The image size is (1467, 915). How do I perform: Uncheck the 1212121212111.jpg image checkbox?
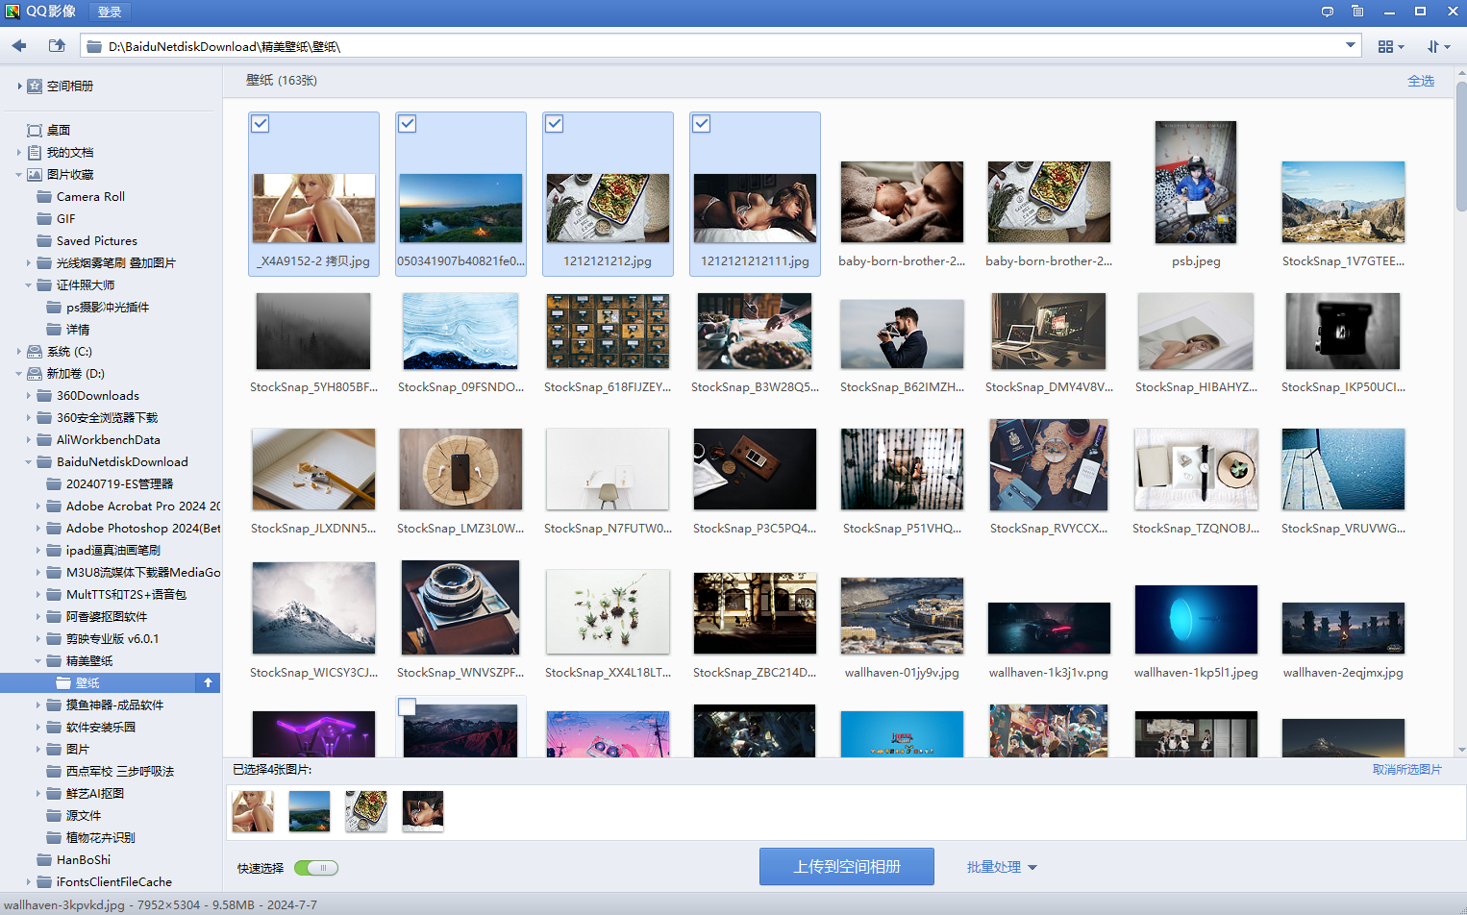pyautogui.click(x=702, y=124)
